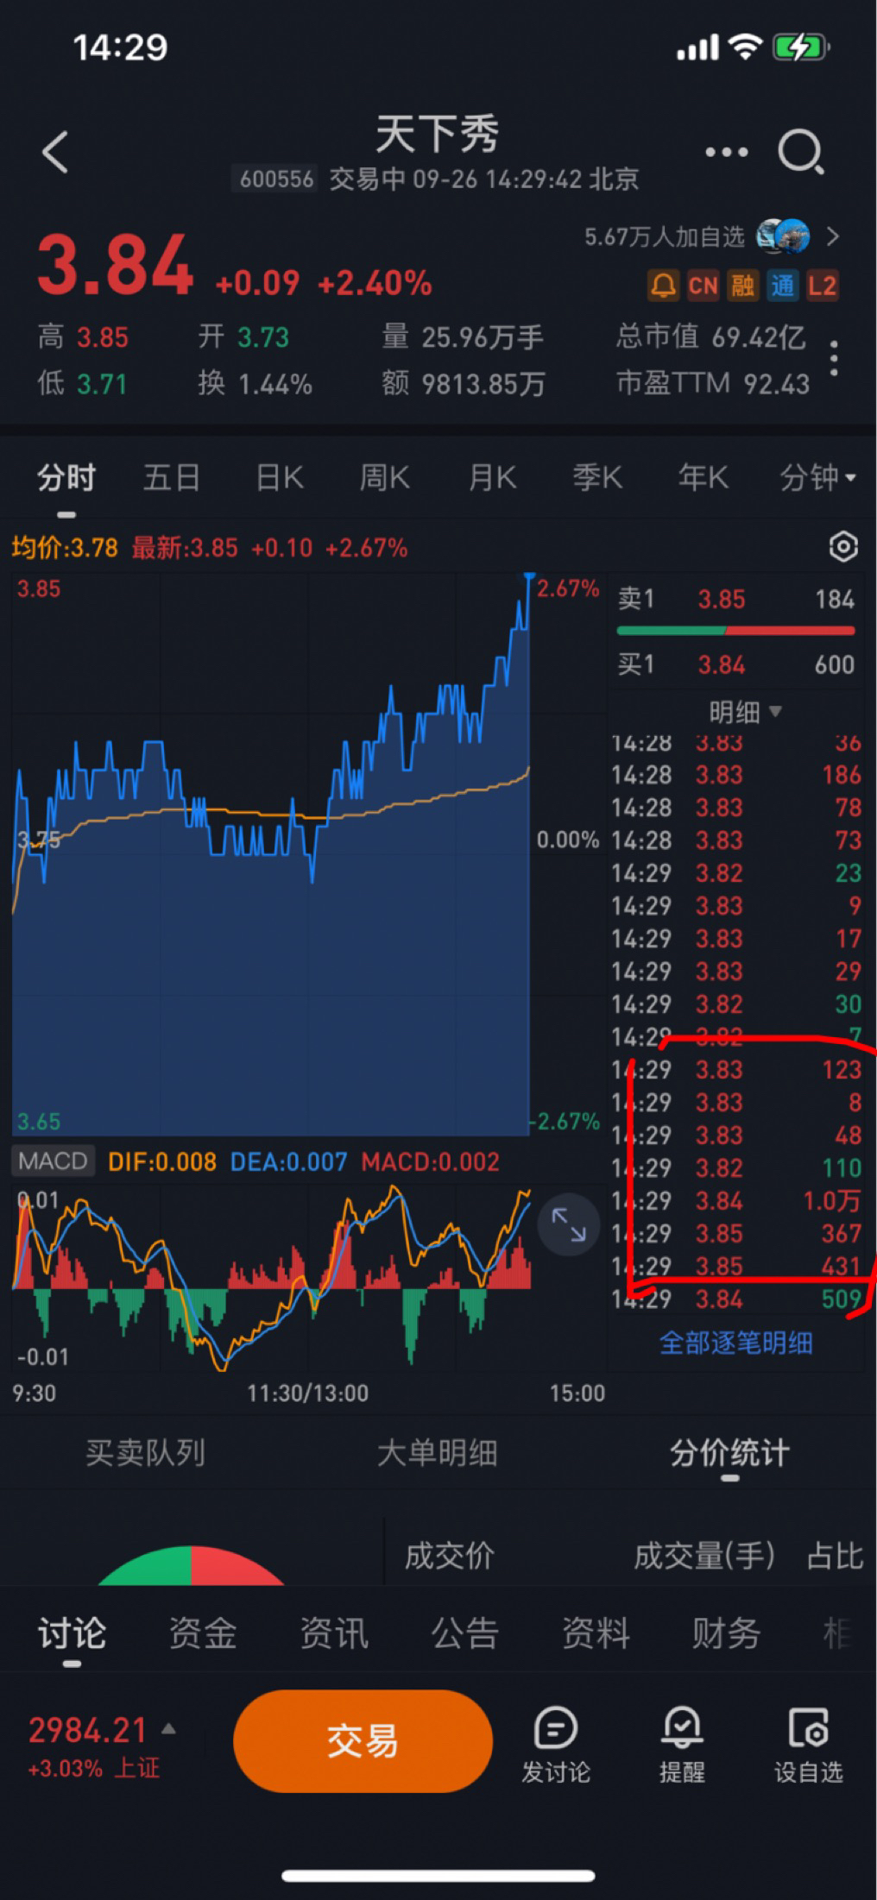Open the 资讯 news tab

click(334, 1633)
